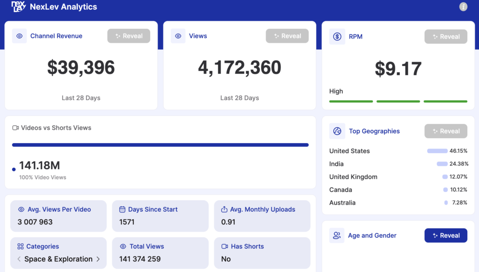Click the Avg. Monthly Uploads upload icon

tap(224, 209)
